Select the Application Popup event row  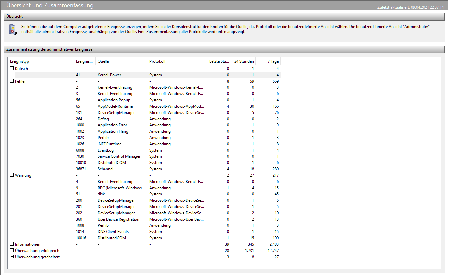point(147,100)
